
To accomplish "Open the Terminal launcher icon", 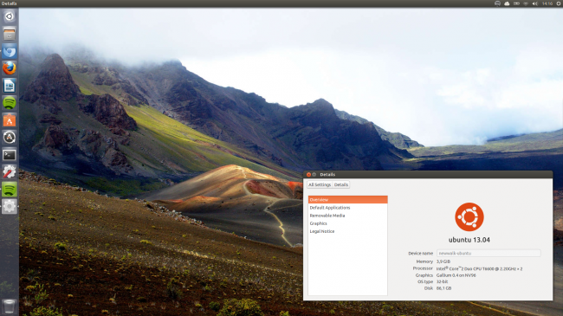I will [10, 155].
